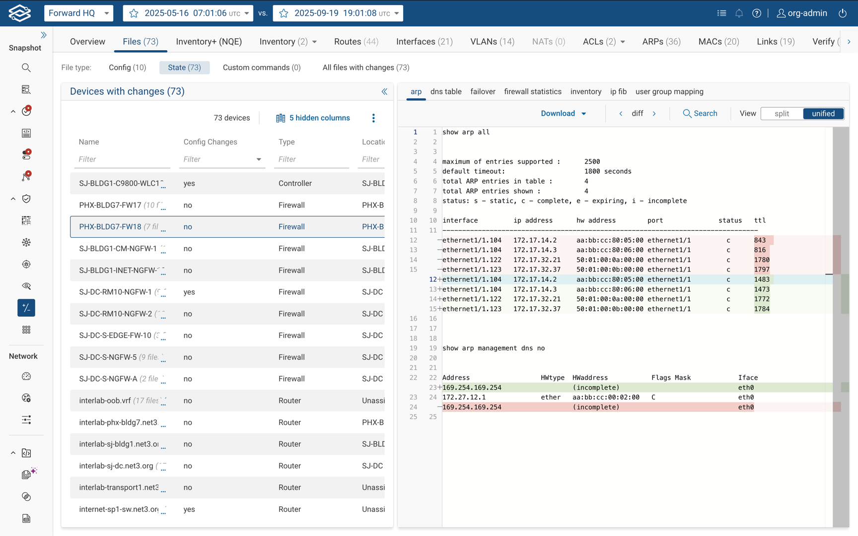Click the notifications bell icon
Screen dimensions: 858x536
pos(739,13)
